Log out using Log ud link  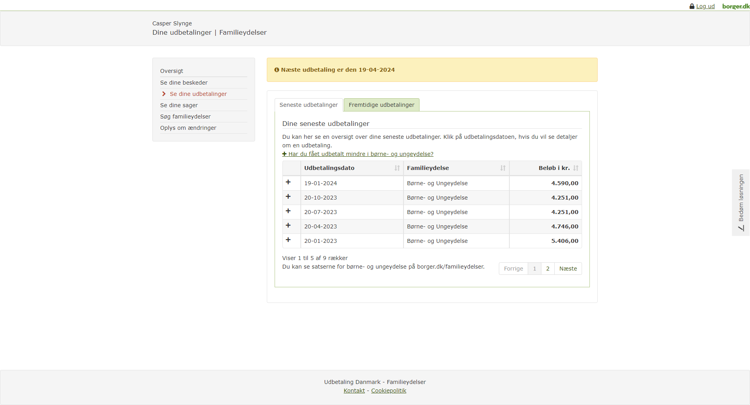[x=705, y=6]
